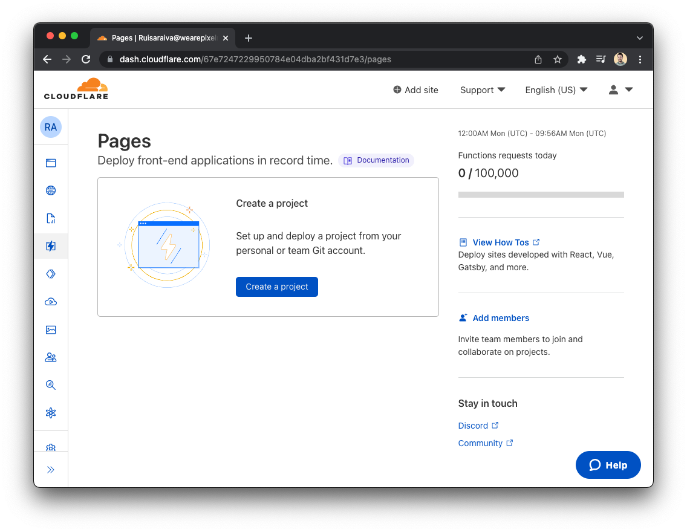Open the Documentation link
687x532 pixels.
click(x=376, y=160)
